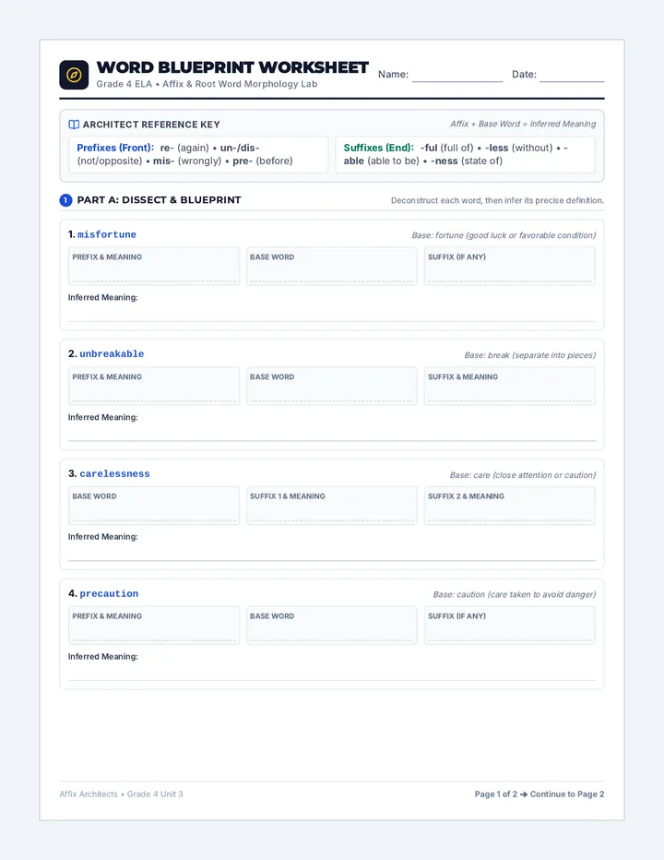Click 'Base: fortune' hint text
The image size is (664, 860).
pos(504,235)
